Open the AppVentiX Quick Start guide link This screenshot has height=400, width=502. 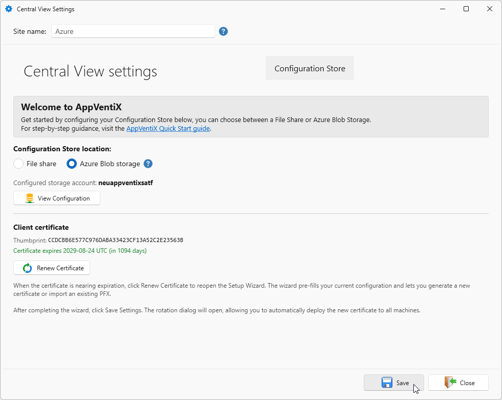click(x=168, y=129)
